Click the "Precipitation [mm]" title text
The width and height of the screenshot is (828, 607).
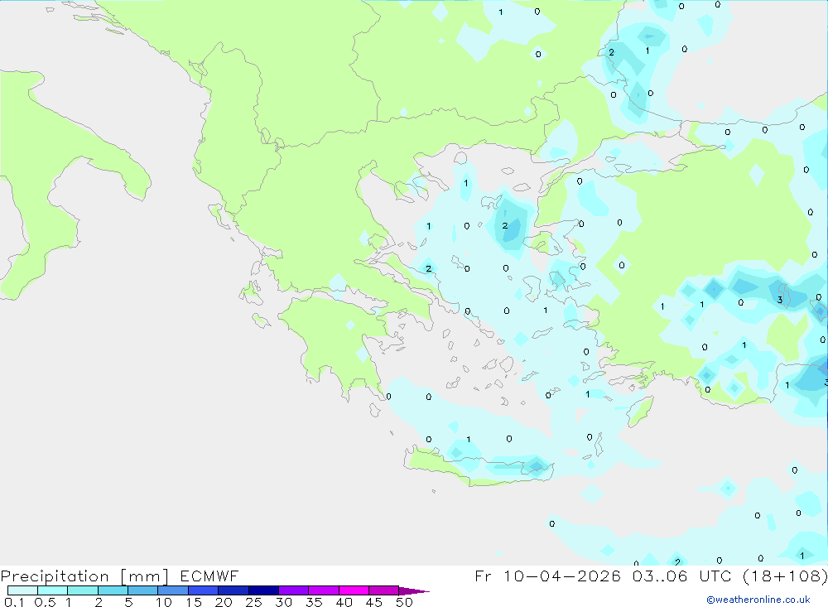[84, 576]
